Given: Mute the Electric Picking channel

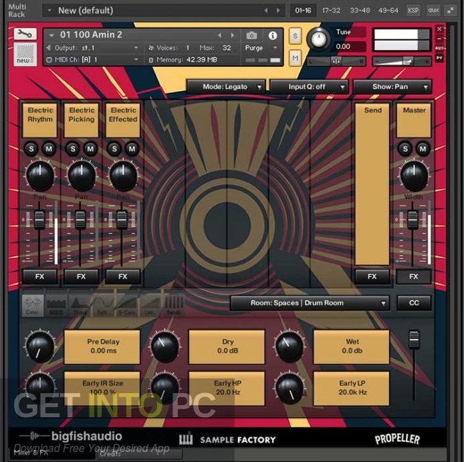Looking at the screenshot, I should [x=90, y=148].
